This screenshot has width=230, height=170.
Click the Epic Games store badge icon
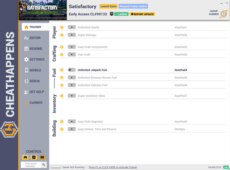point(112,14)
